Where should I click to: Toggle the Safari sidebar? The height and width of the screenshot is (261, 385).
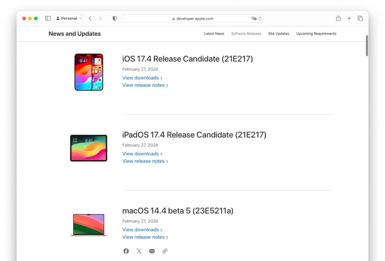(48, 18)
